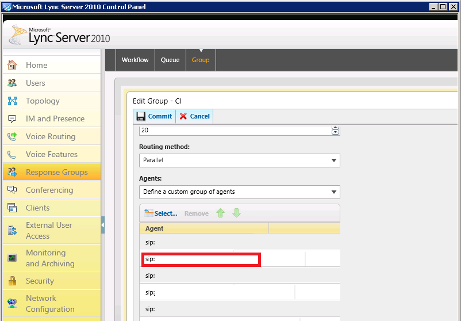The height and width of the screenshot is (321, 461).
Task: Click the Commit button label
Action: [160, 116]
